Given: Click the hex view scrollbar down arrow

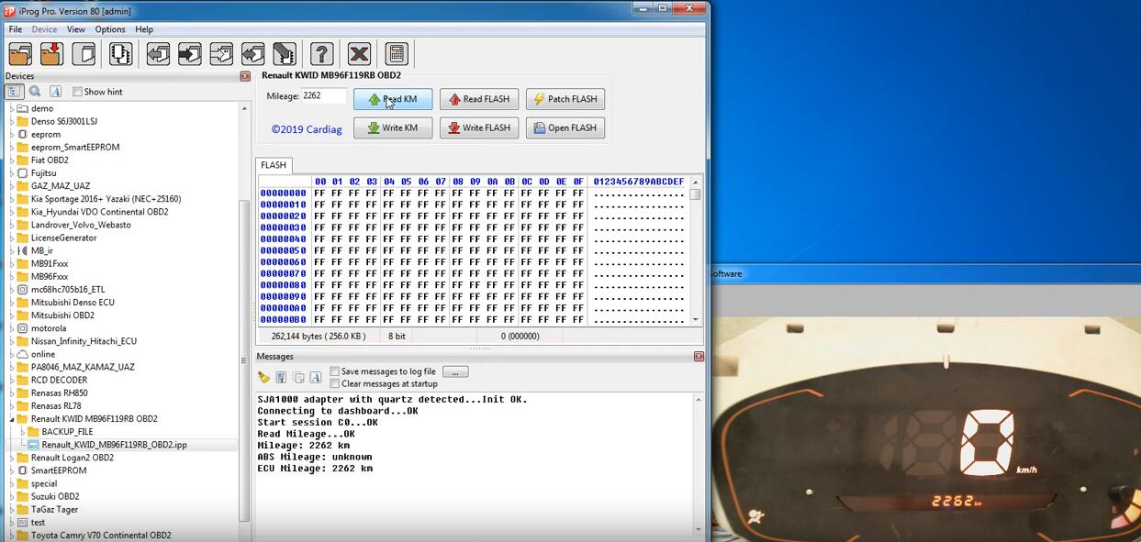Looking at the screenshot, I should [x=696, y=319].
